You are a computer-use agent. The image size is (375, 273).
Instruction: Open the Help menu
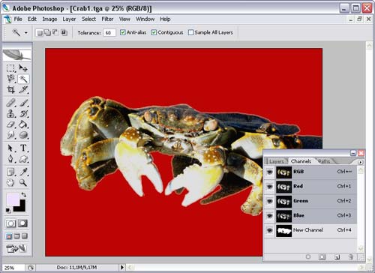pos(165,19)
